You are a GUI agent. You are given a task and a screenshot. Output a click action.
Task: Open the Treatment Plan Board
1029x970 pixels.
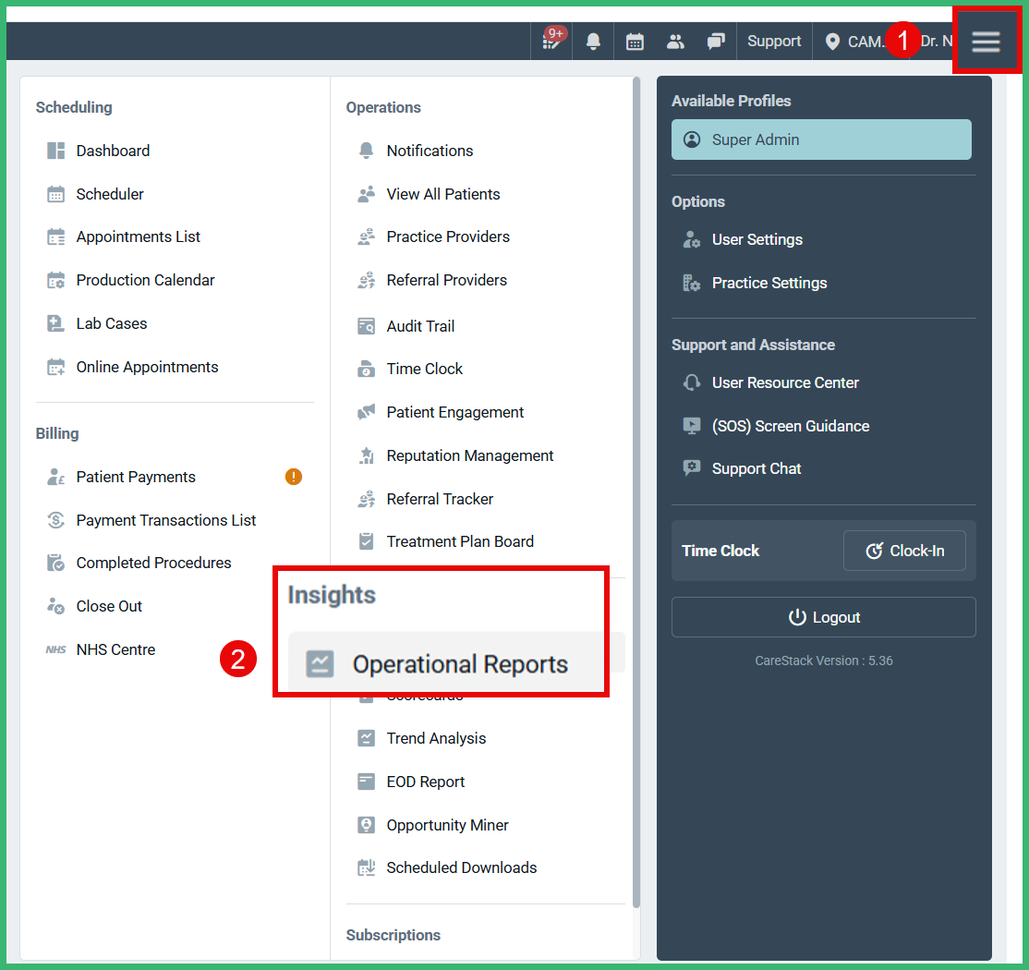click(460, 541)
